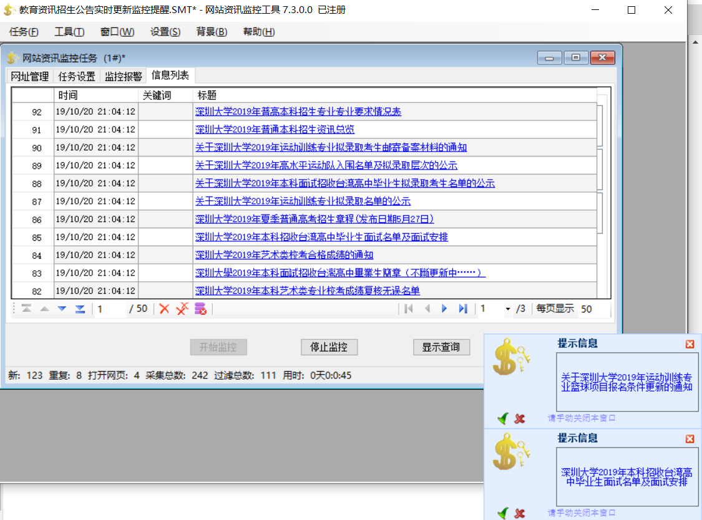The height and width of the screenshot is (520, 702).
Task: Open row 84 link 艺术类校考合格成绩的通知
Action: (285, 254)
